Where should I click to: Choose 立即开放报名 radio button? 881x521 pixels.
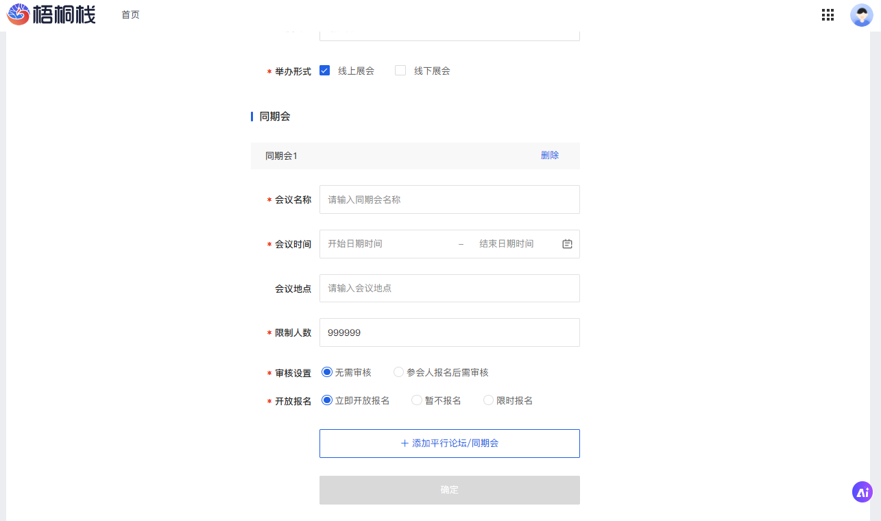[327, 400]
